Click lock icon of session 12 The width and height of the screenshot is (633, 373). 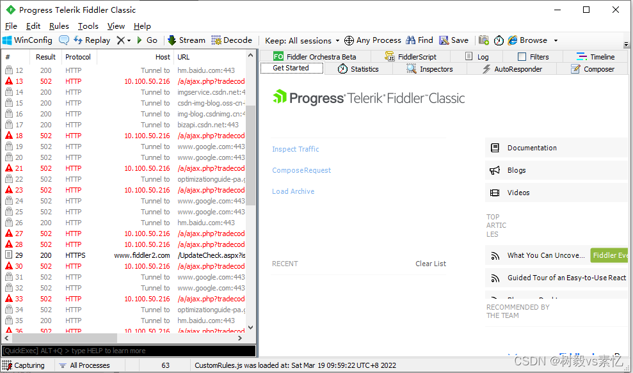click(x=9, y=70)
